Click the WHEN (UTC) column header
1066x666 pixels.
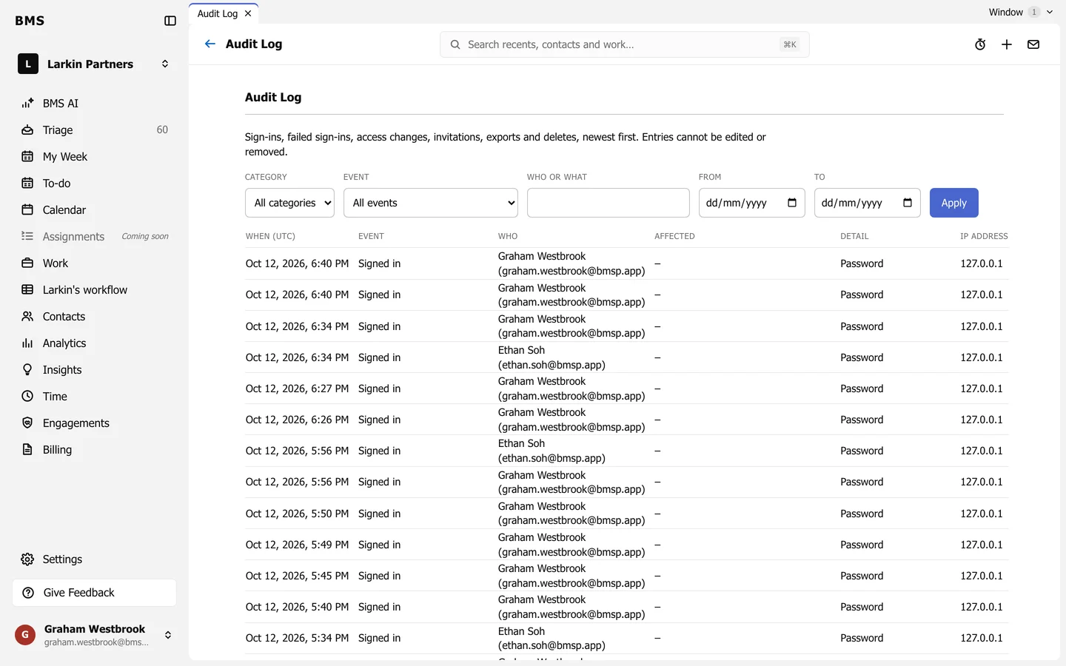pos(270,236)
